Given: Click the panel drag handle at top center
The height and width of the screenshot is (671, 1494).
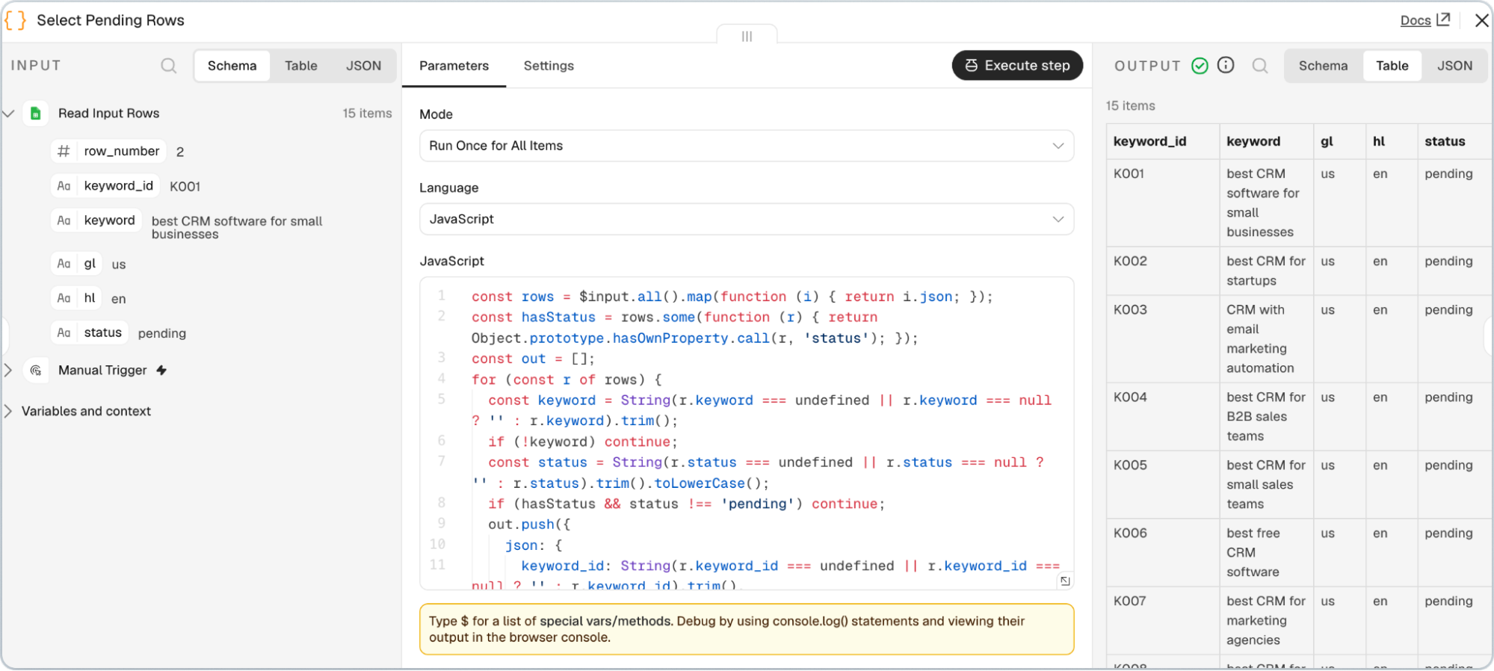Looking at the screenshot, I should pos(747,36).
